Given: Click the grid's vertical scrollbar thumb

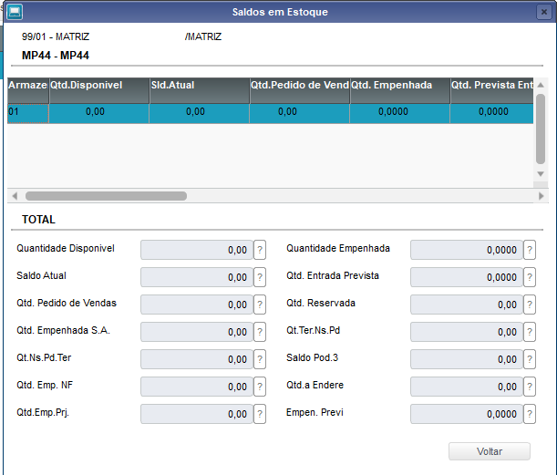Looking at the screenshot, I should (x=541, y=129).
